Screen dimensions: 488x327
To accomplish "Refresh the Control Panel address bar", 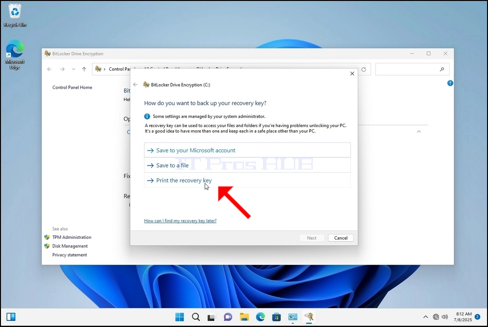I will (364, 69).
